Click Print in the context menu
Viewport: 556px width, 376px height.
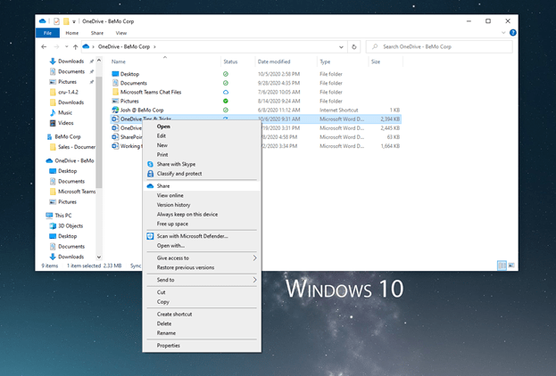point(202,155)
